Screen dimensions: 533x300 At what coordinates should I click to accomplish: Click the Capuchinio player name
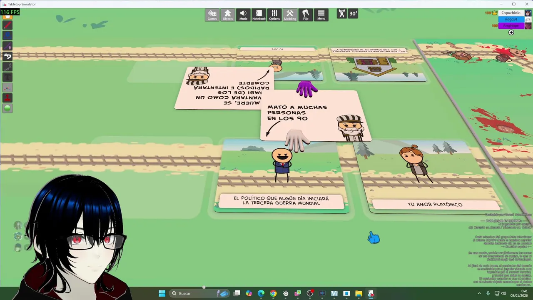[x=511, y=13]
